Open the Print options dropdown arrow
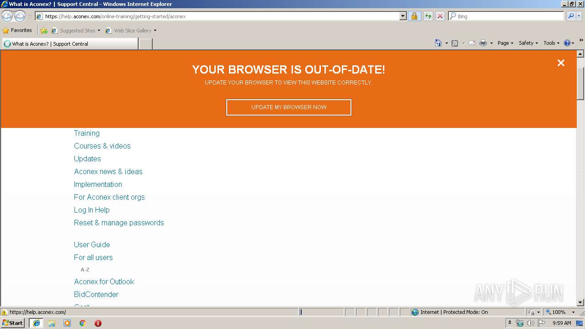Screen dimensions: 585x329 click(x=491, y=43)
